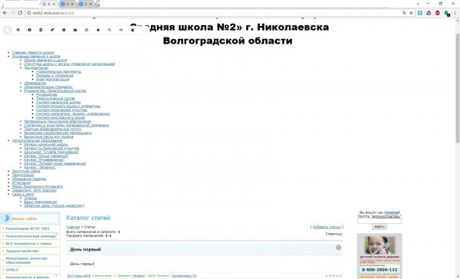Open the Месяц безопасного Интернета link
Screen dimensions: 460x279
pyautogui.click(x=38, y=186)
